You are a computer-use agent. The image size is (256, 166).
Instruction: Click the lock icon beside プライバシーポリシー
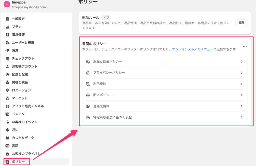pyautogui.click(x=88, y=73)
